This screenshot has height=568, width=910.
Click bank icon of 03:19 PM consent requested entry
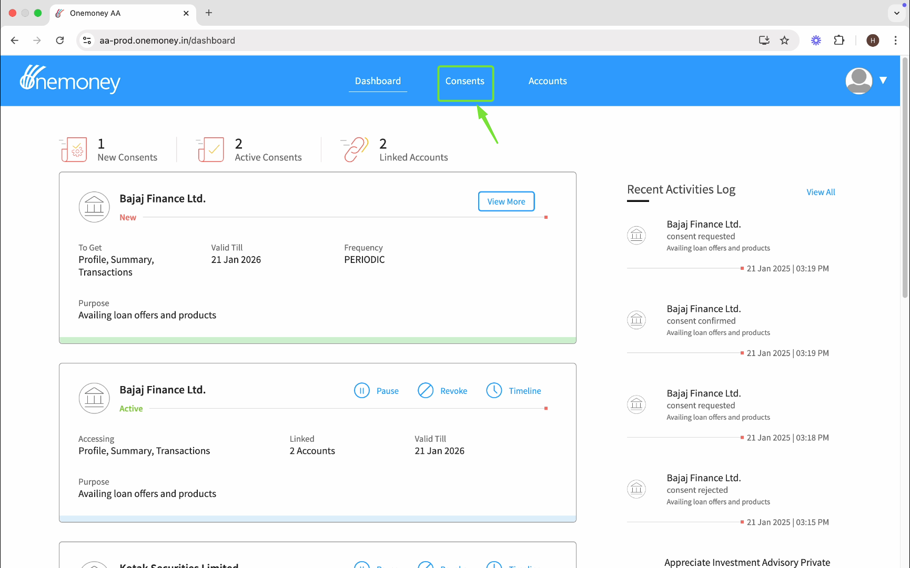[x=636, y=235]
